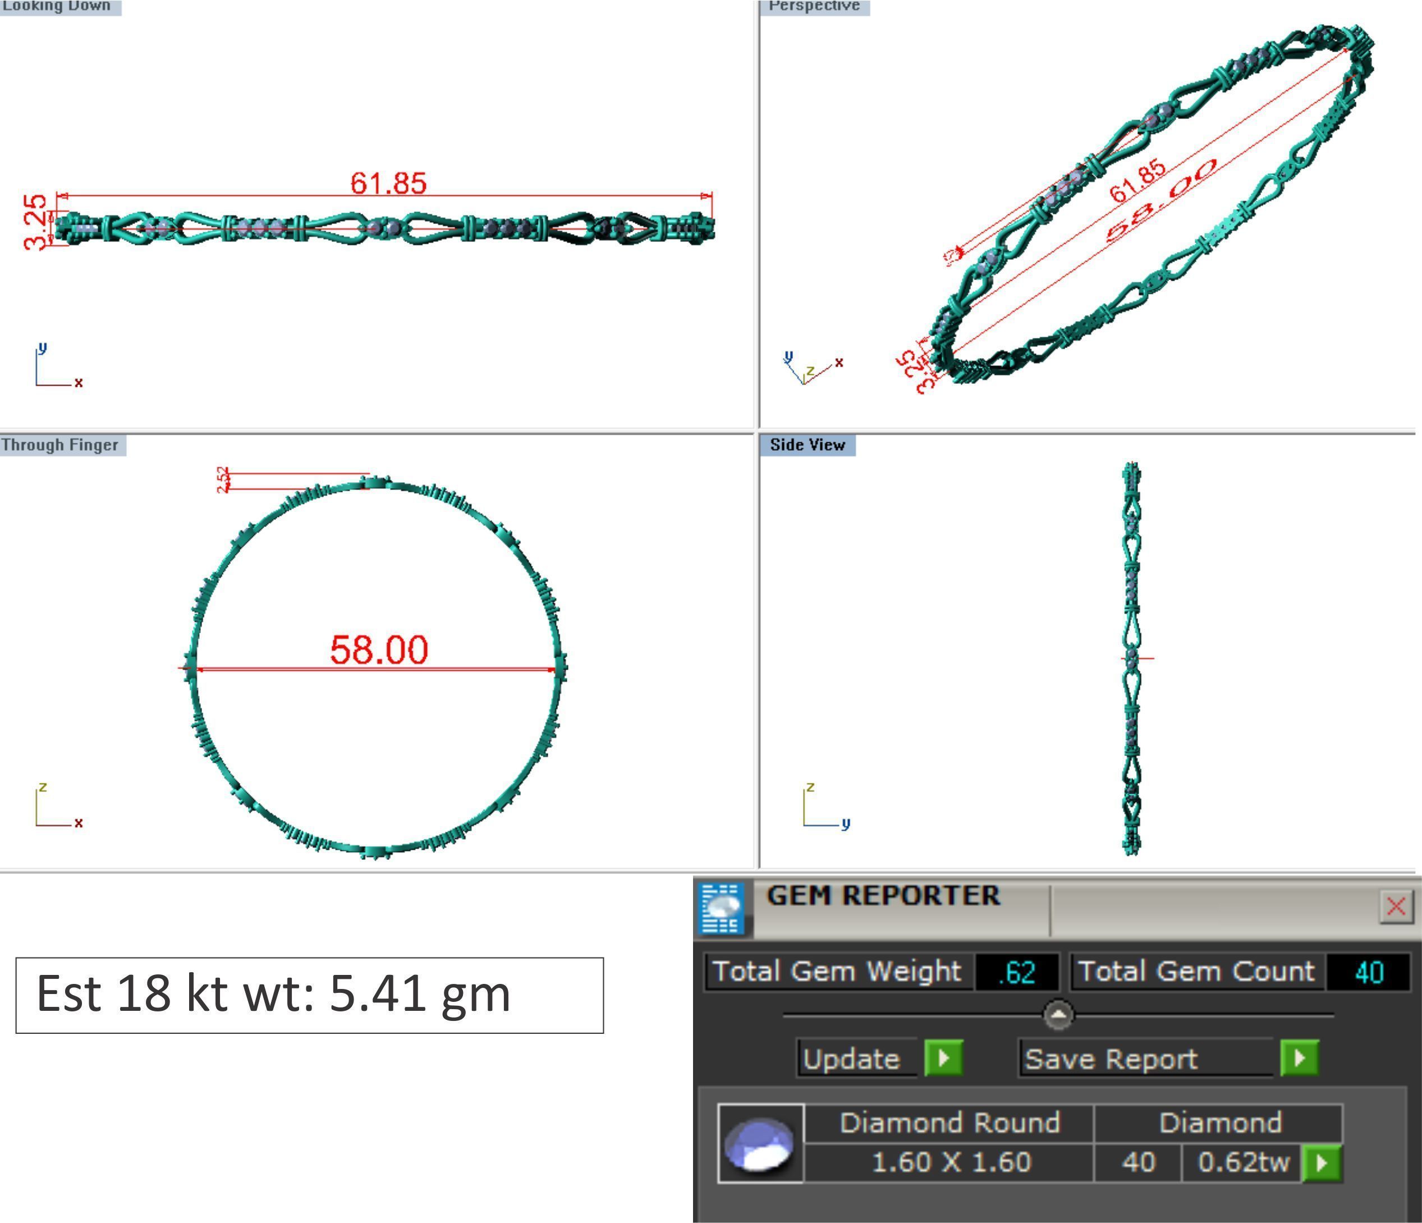1422x1223 pixels.
Task: Click green arrow next to 0.62tw
Action: (1322, 1164)
